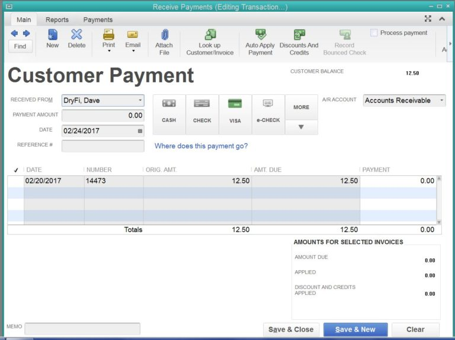The height and width of the screenshot is (340, 455).
Task: Open the window control menu icon
Action: pos(9,6)
